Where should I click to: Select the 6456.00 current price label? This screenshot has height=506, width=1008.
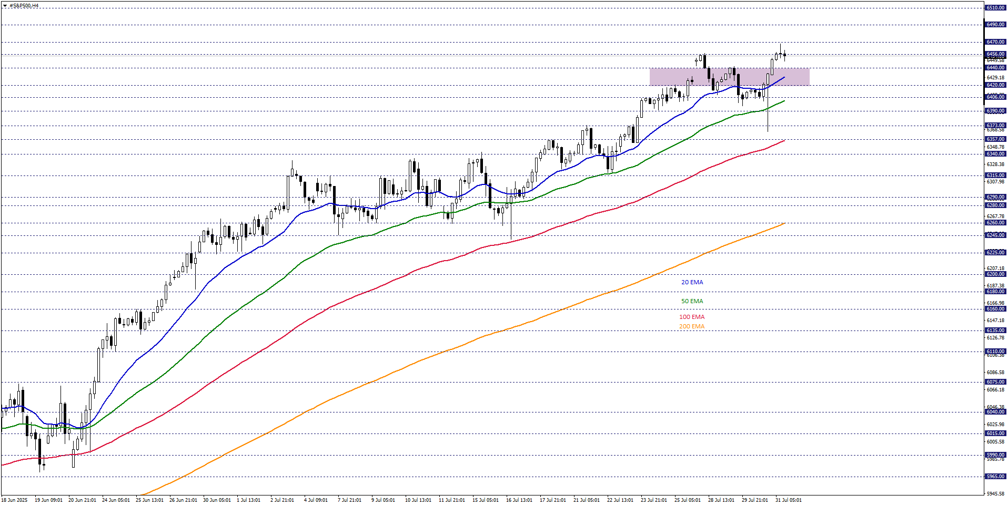click(x=995, y=54)
